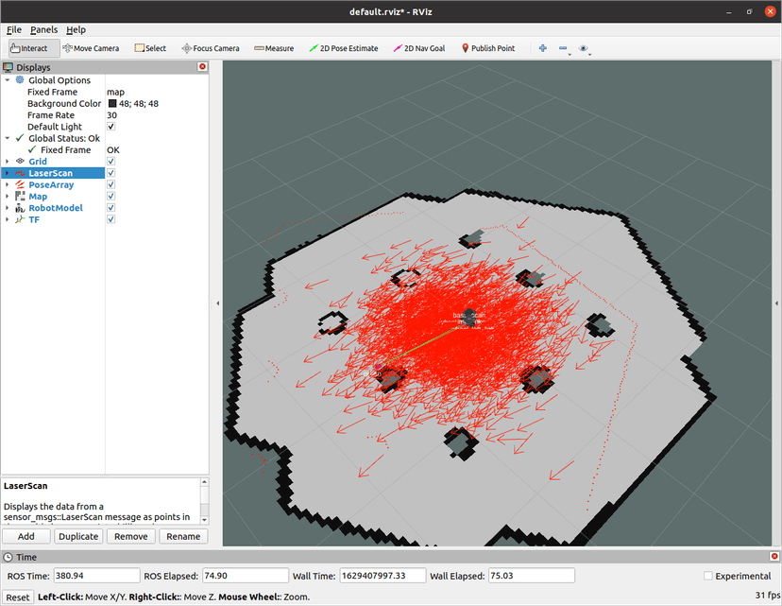
Task: Collapse the Global Options section
Action: click(8, 80)
